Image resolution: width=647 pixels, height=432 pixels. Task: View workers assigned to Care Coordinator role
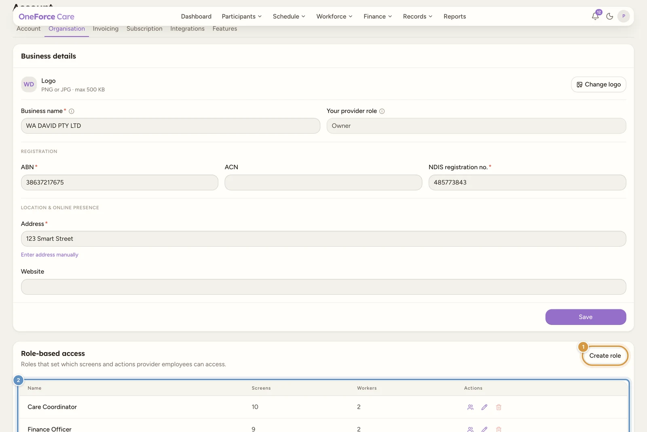coord(470,407)
